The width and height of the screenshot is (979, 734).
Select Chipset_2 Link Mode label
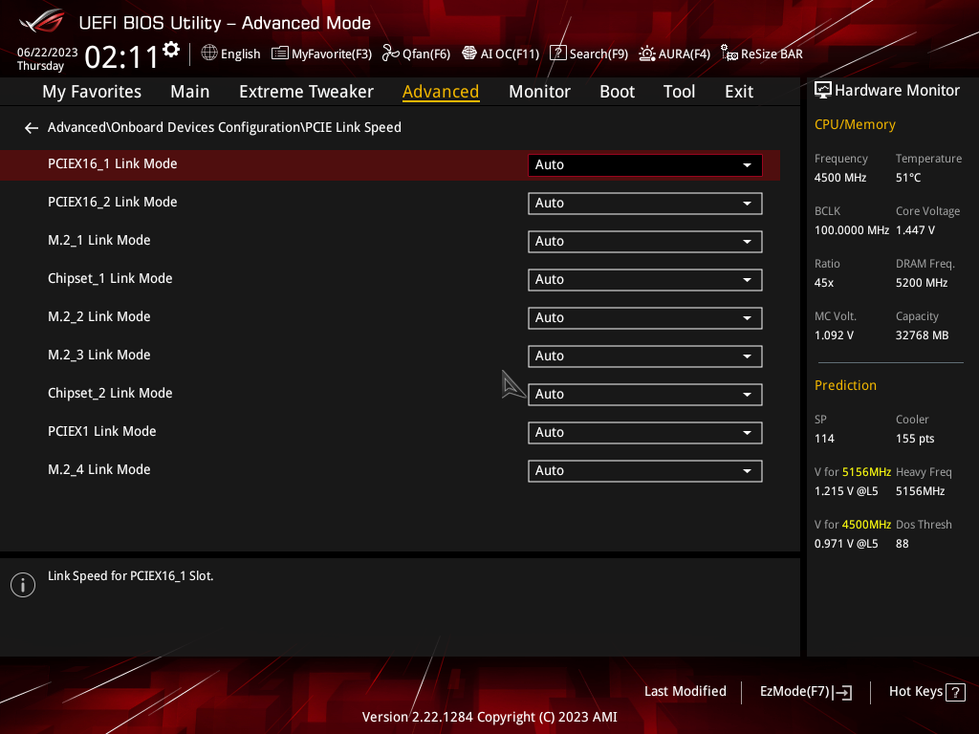(110, 393)
